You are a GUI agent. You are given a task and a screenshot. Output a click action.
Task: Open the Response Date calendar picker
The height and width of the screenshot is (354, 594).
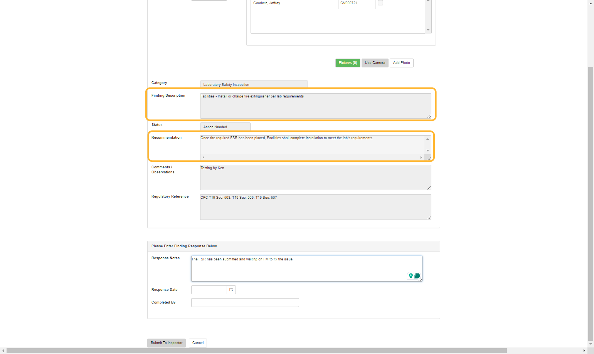tap(231, 290)
